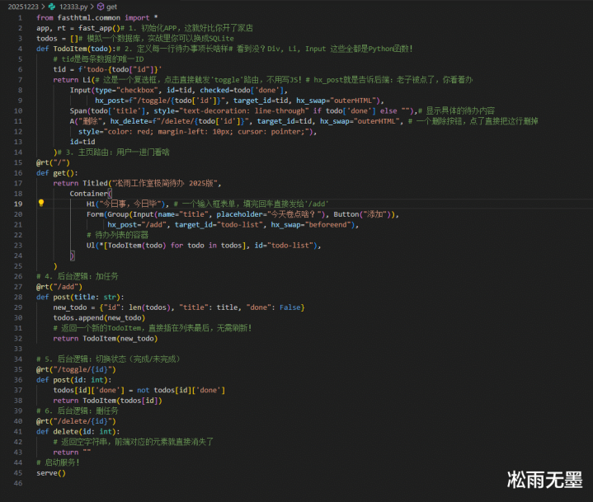593x502 pixels.
Task: Click 'def delete(id: int):'
Action: click(78, 431)
